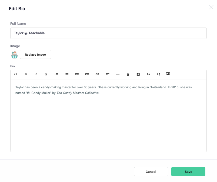The image size is (217, 182).
Task: Open the text alignment options
Action: pos(107,74)
